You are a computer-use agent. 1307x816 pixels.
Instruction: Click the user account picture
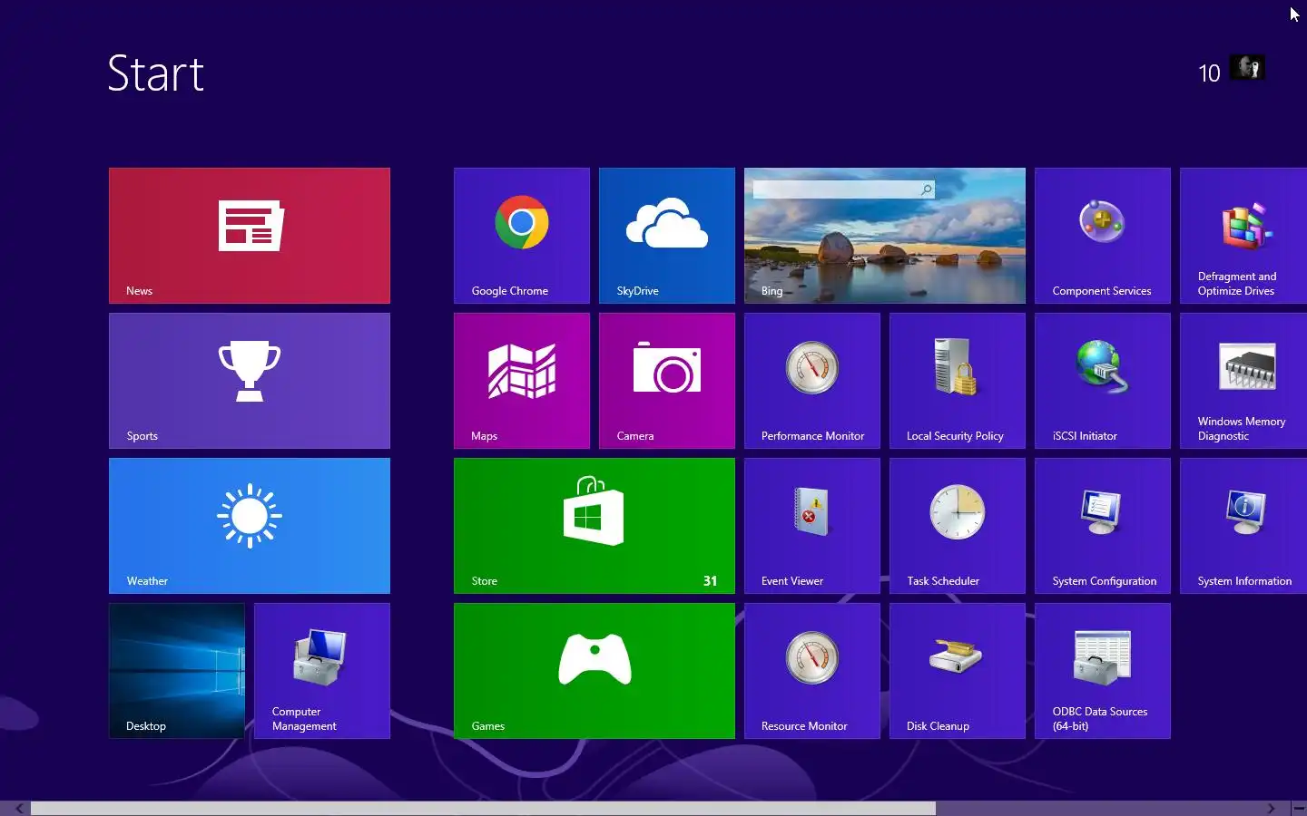pos(1247,67)
